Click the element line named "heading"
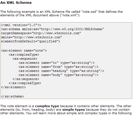Viewport: 133px width, 115px height. (x=61, y=71)
